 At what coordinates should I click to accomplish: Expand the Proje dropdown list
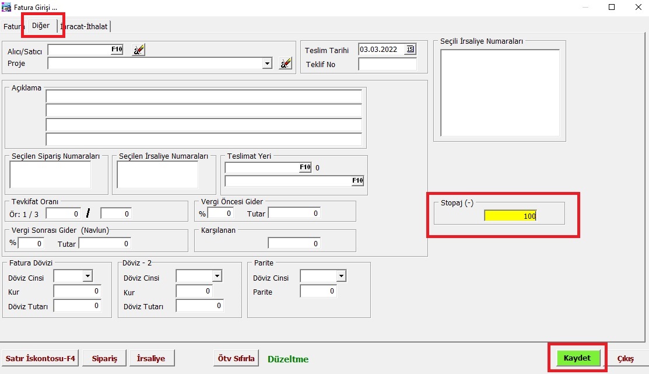point(267,64)
